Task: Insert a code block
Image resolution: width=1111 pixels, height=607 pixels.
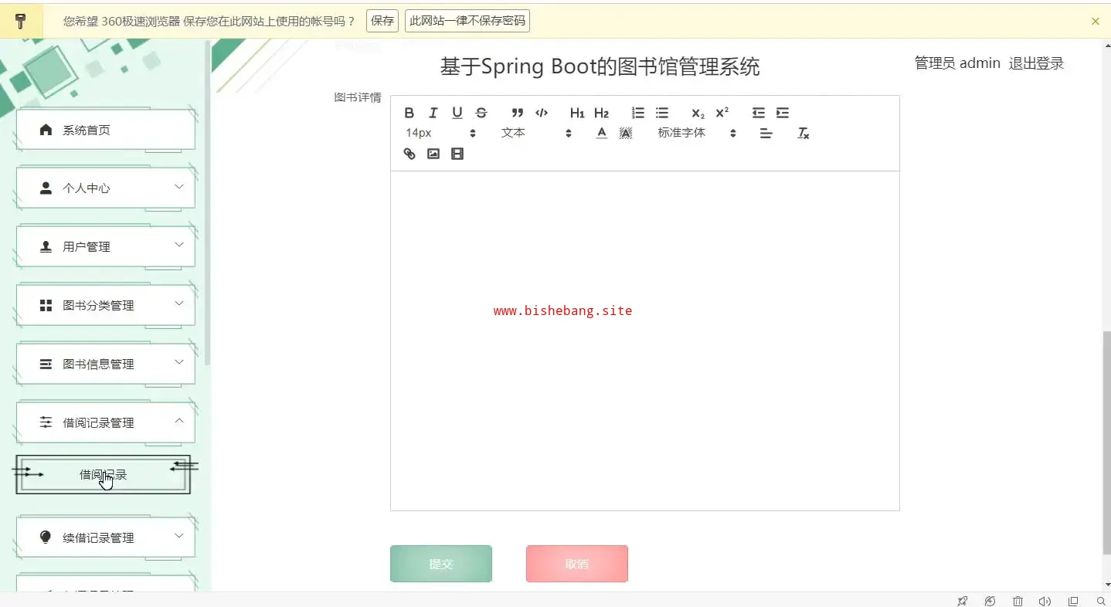Action: click(x=542, y=113)
